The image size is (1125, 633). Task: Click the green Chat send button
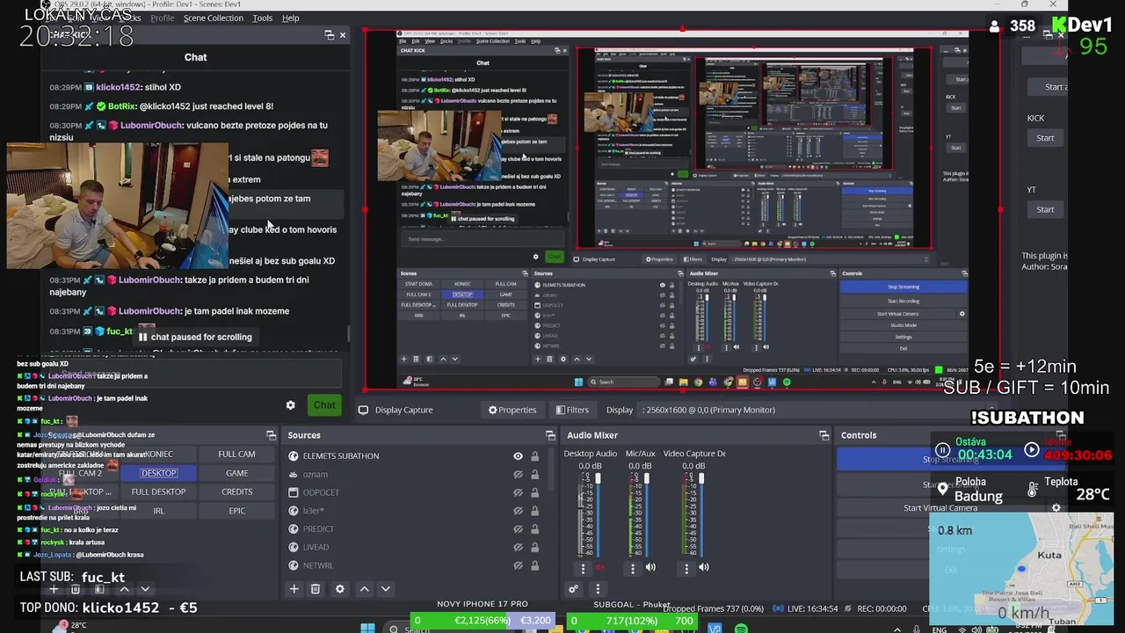coord(324,405)
